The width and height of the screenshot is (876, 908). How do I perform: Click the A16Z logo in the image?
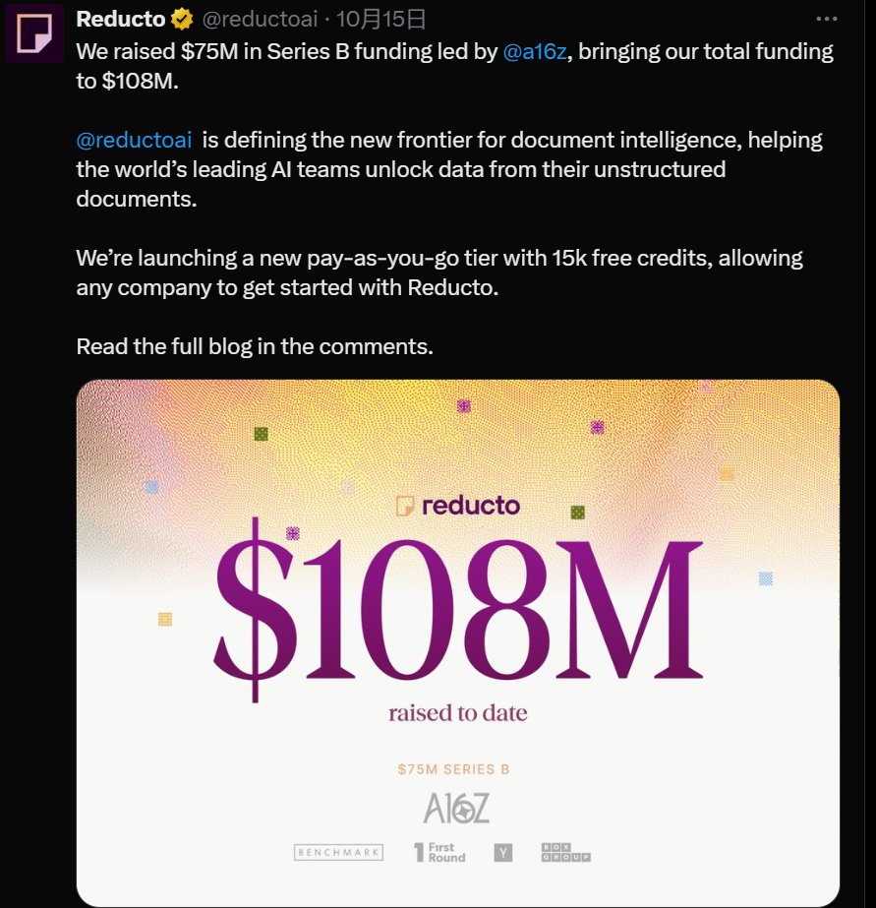click(455, 808)
